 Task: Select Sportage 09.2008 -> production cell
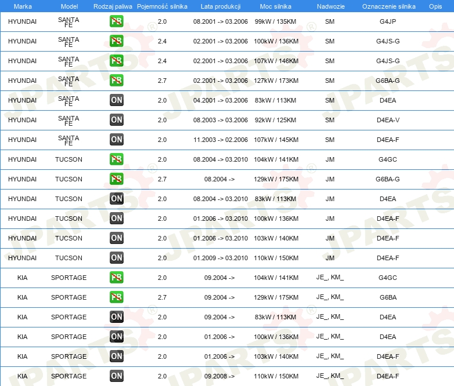219,376
